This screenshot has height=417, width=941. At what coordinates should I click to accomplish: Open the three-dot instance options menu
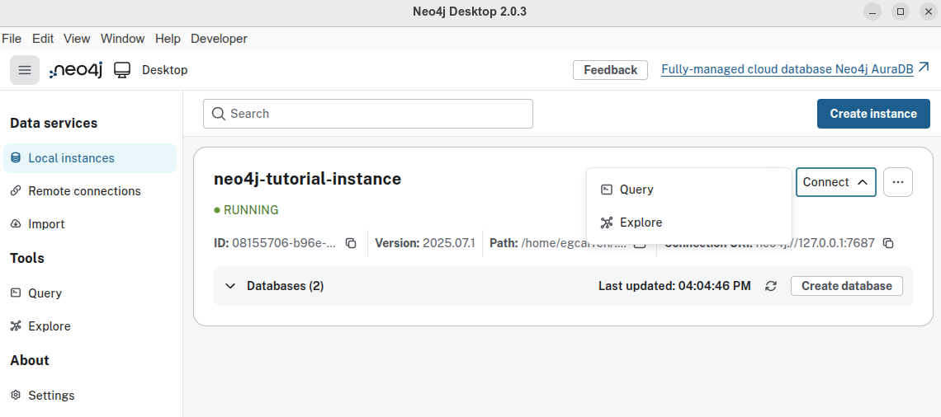click(898, 182)
